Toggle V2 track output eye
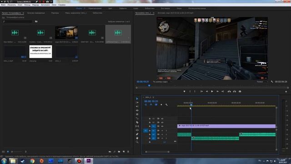 [162, 123]
